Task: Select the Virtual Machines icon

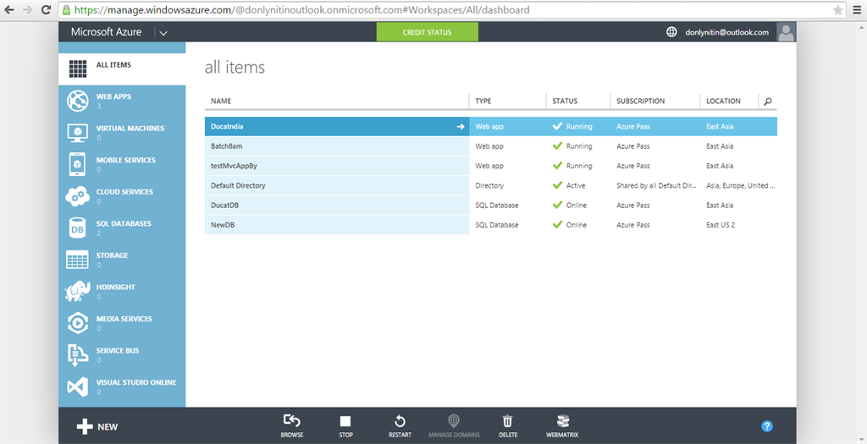Action: pos(77,133)
